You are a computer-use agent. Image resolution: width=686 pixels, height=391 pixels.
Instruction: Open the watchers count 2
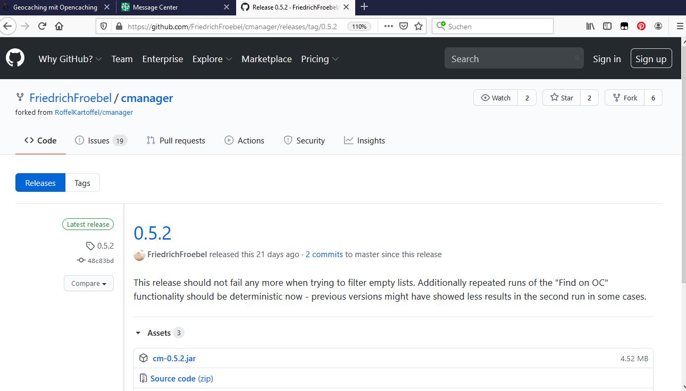coord(527,98)
